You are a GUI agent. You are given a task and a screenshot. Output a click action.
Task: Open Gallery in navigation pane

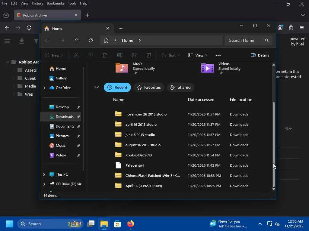pos(61,78)
